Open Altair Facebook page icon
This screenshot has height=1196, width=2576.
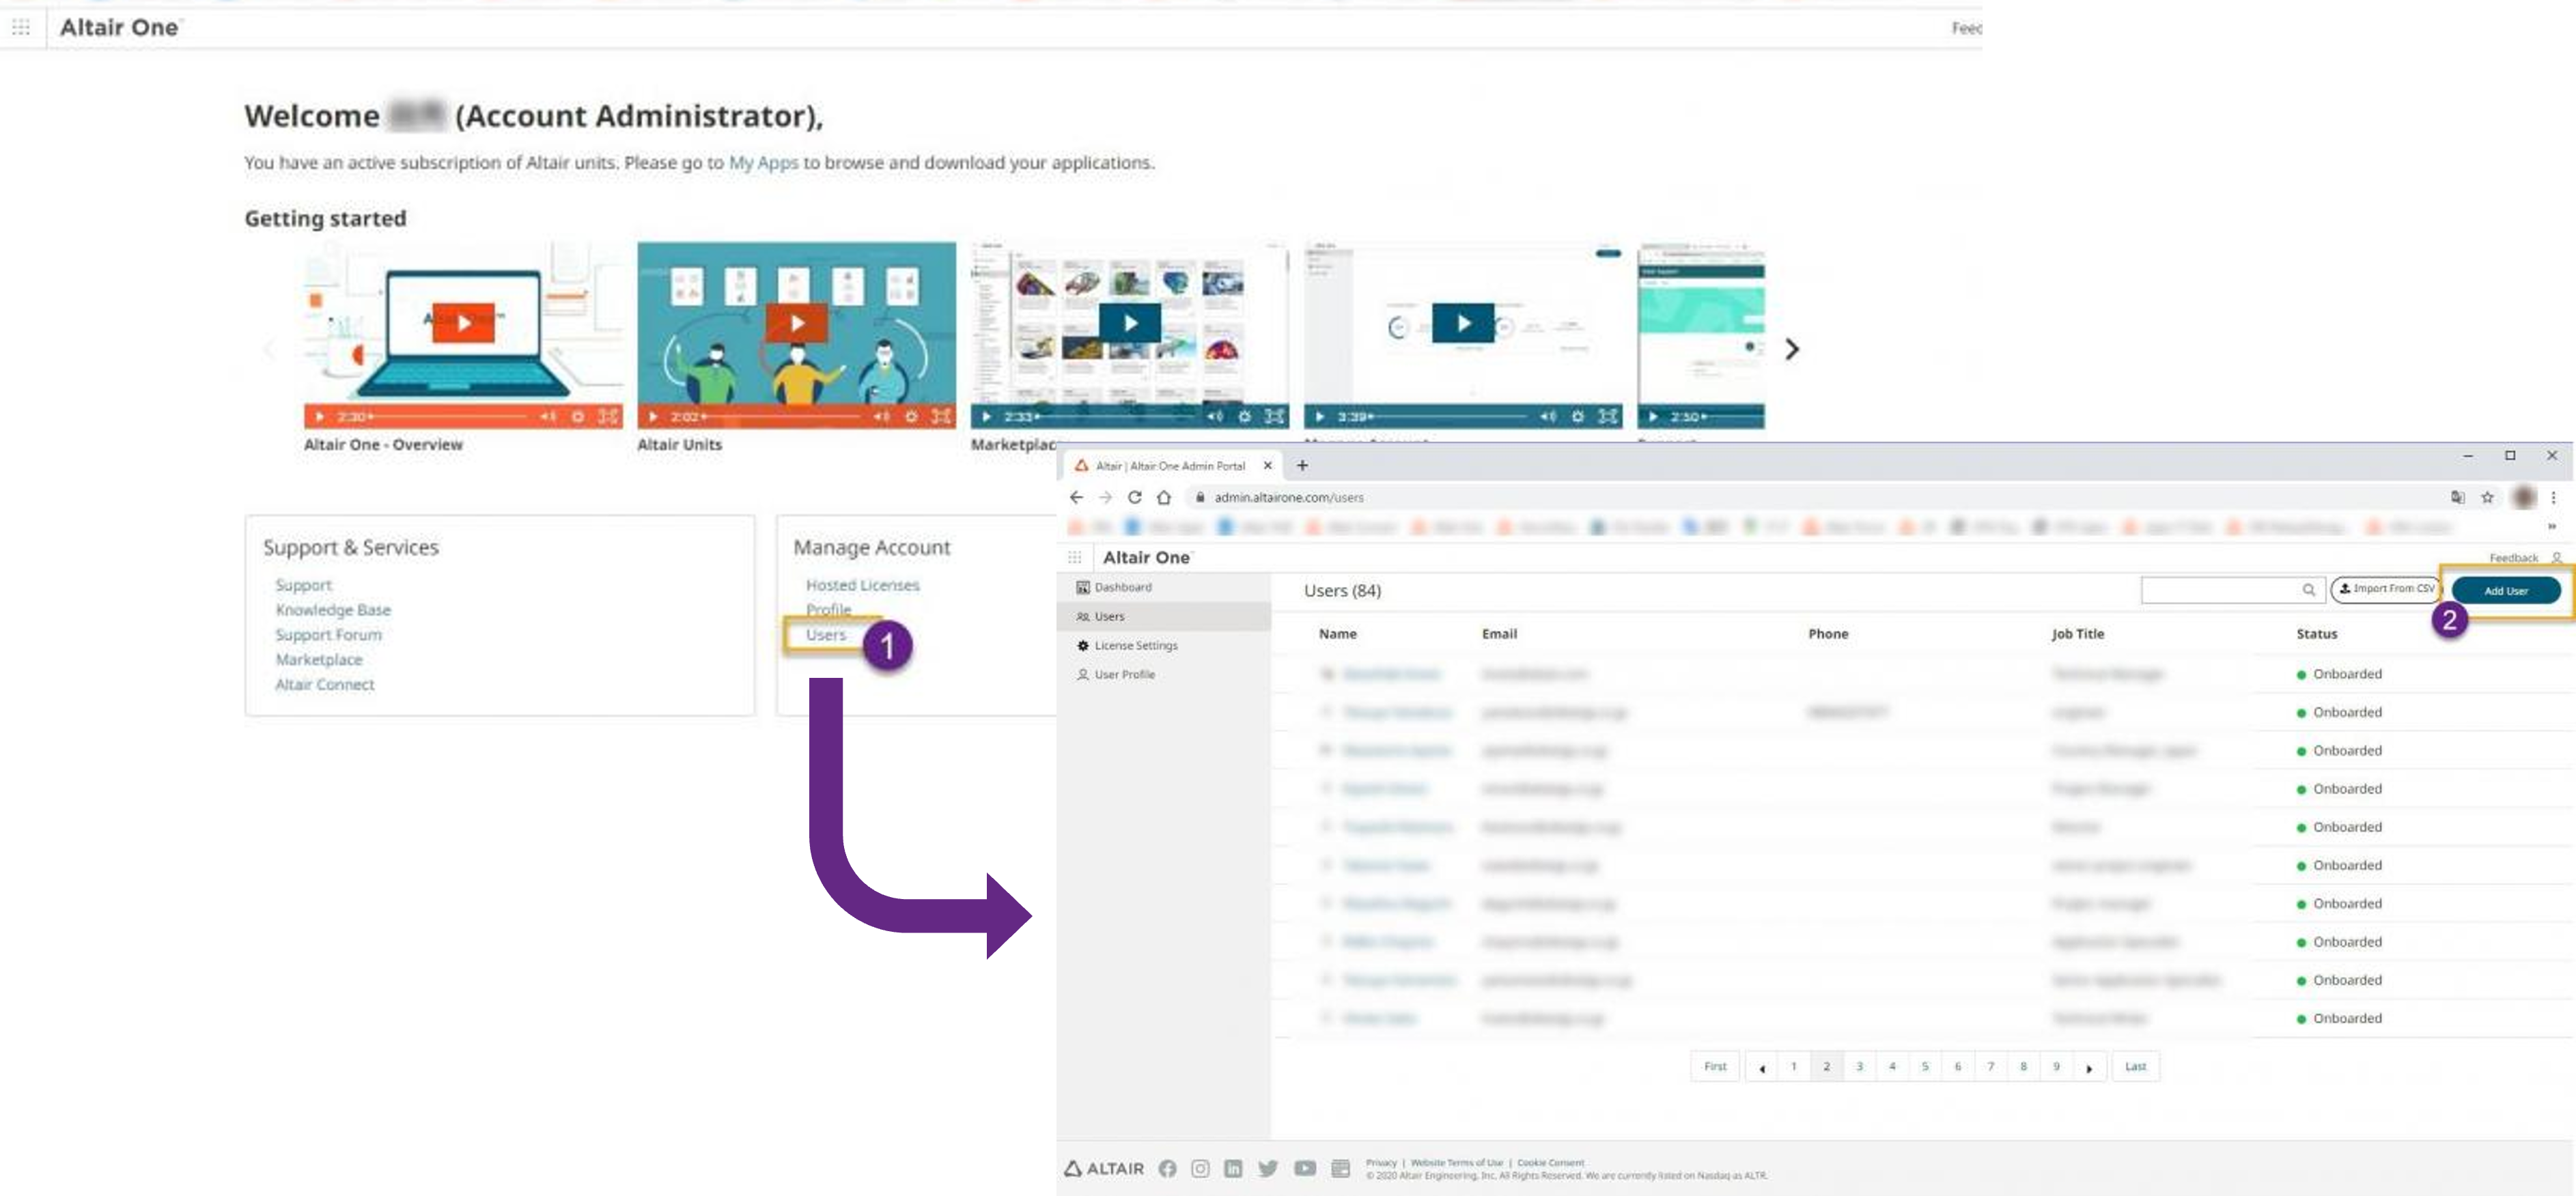tap(1167, 1168)
